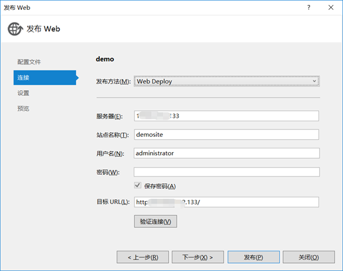Click the dropdown arrow of publish method
The height and width of the screenshot is (271, 343).
click(x=314, y=81)
